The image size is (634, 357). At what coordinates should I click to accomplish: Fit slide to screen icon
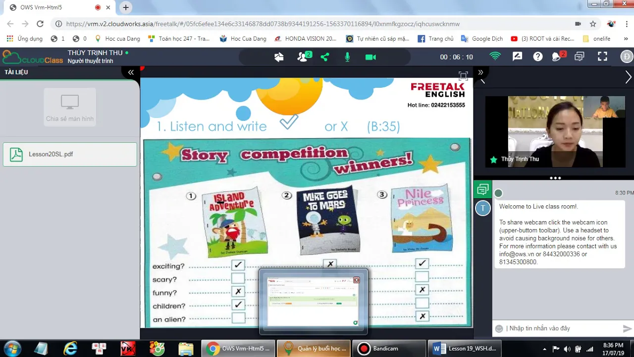pyautogui.click(x=463, y=76)
